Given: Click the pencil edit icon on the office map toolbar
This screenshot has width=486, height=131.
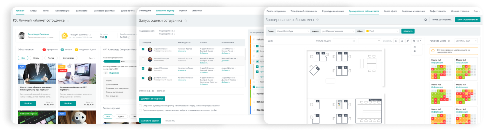Looking at the screenshot, I should (396, 41).
